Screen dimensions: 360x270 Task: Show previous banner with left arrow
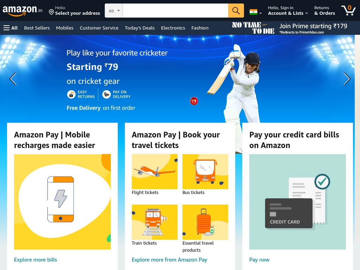pos(13,79)
